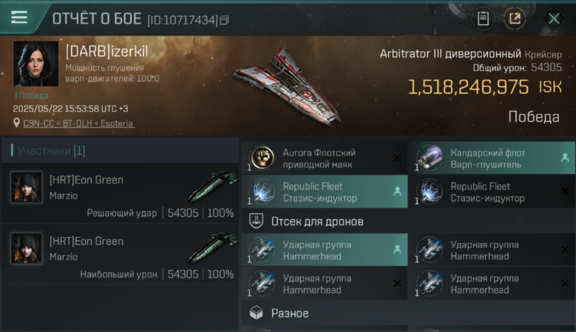The width and height of the screenshot is (576, 332).
Task: Select Aurora fleet cyno beacon icon
Action: click(x=261, y=158)
